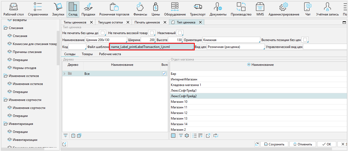348x151 pixels.
Task: Click the Транспорт truck icon
Action: (x=198, y=9)
